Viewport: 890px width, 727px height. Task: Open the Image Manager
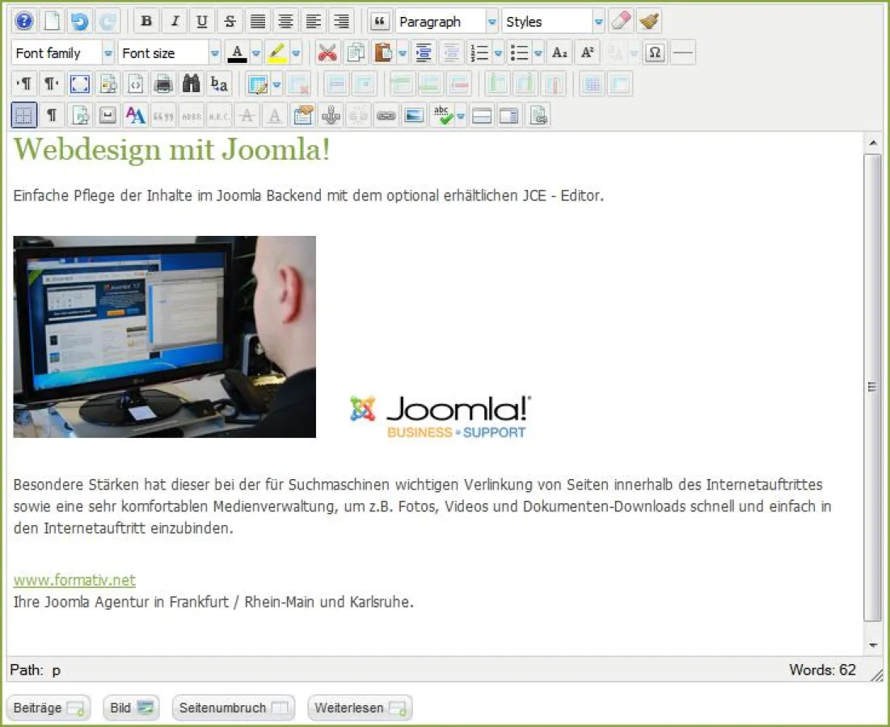414,115
